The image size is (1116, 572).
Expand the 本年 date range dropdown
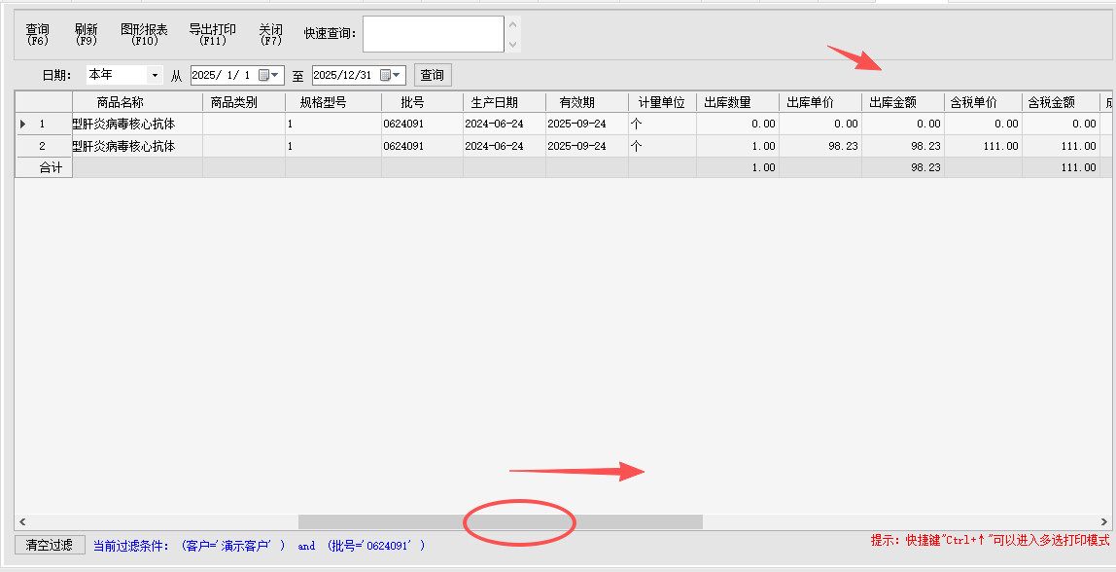[155, 75]
